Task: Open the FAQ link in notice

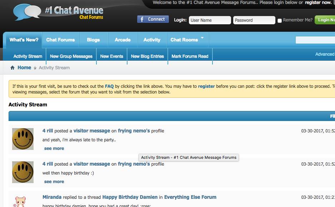Action: 109,86
